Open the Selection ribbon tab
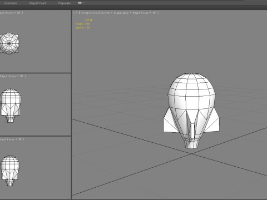The height and width of the screenshot is (200, 267). pos(11,3)
